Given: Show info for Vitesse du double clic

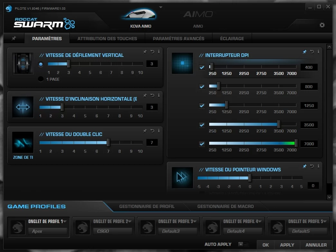Looking at the screenshot, I should click(159, 130).
